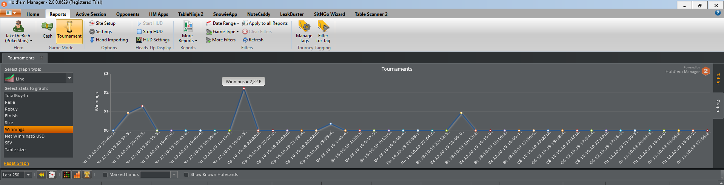Click the playing cards icon in bottom toolbar
The width and height of the screenshot is (724, 185).
click(x=52, y=174)
